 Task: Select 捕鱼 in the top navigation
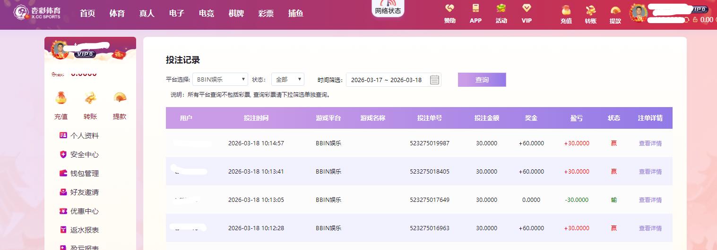pyautogui.click(x=295, y=14)
